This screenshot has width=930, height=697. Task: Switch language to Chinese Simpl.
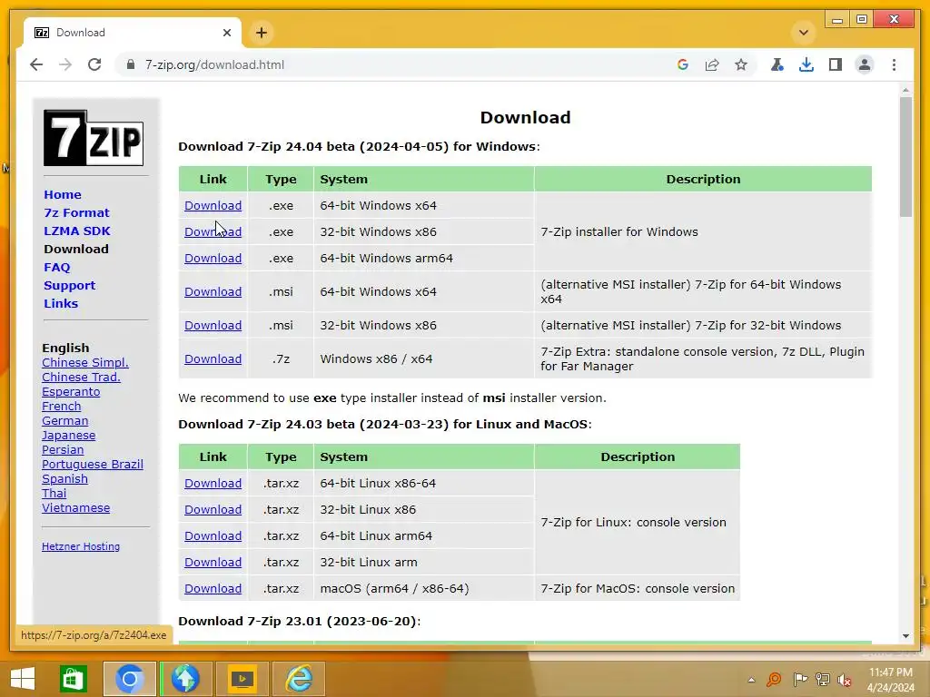pos(84,363)
